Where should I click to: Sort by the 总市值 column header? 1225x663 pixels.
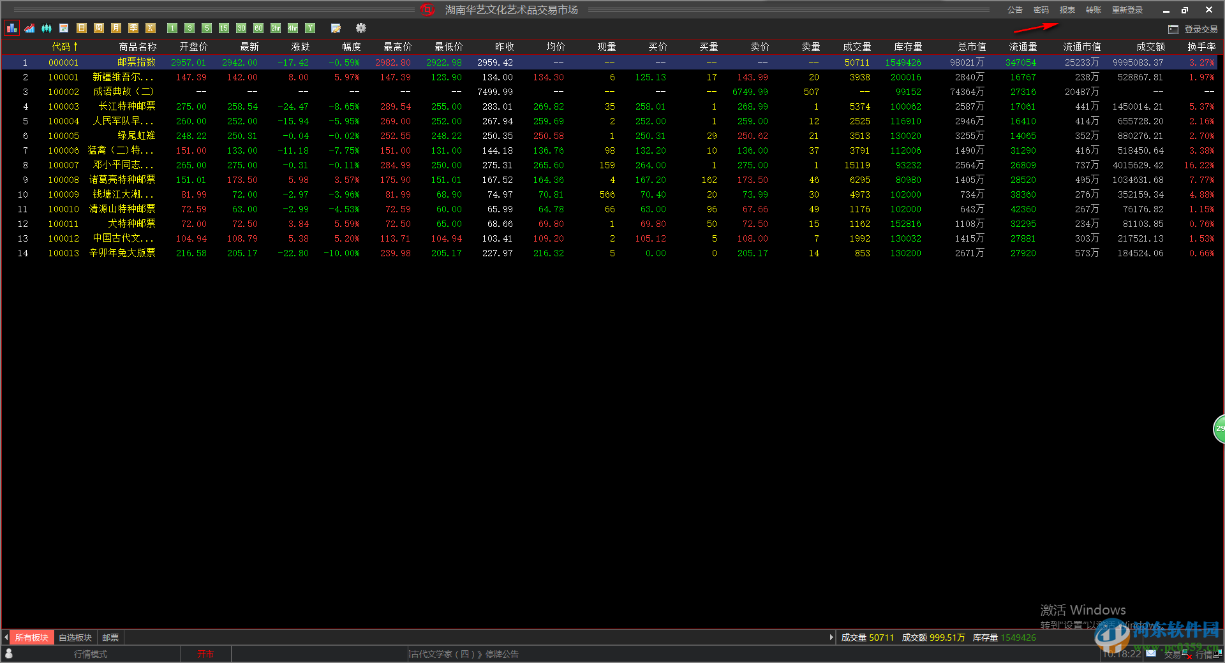(972, 47)
